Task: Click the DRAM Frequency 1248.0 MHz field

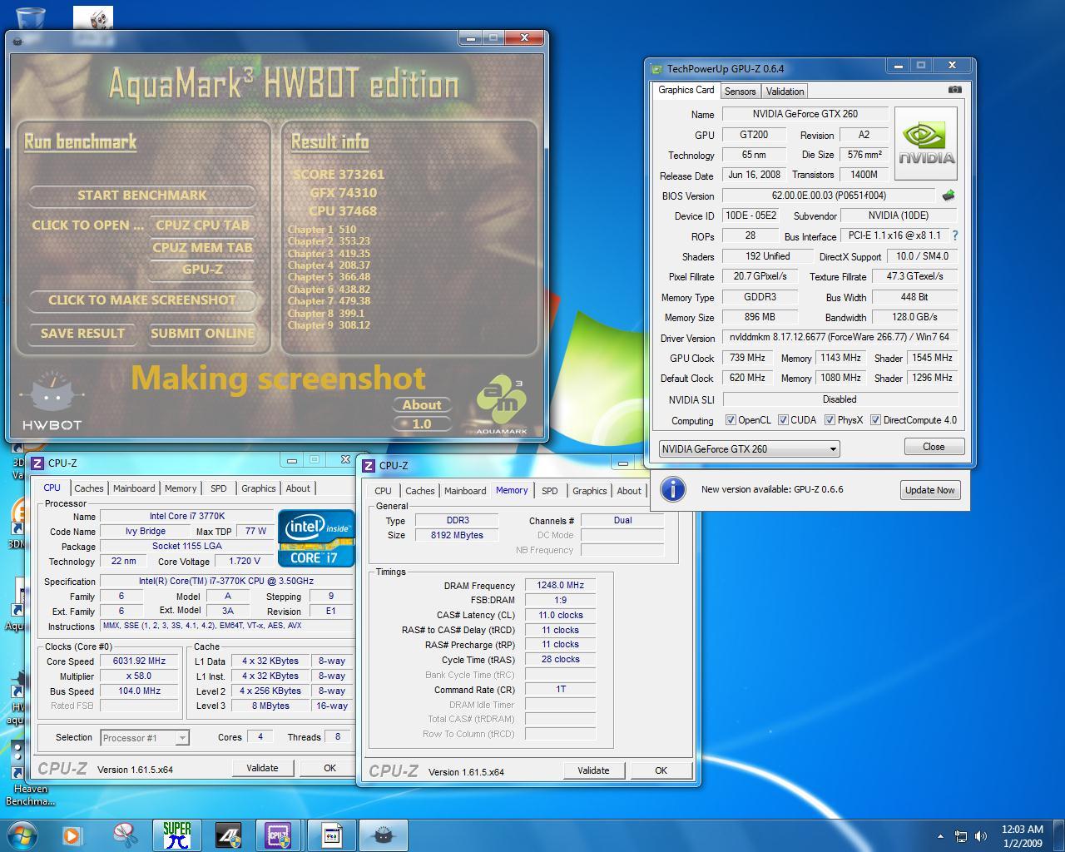Action: pos(560,585)
